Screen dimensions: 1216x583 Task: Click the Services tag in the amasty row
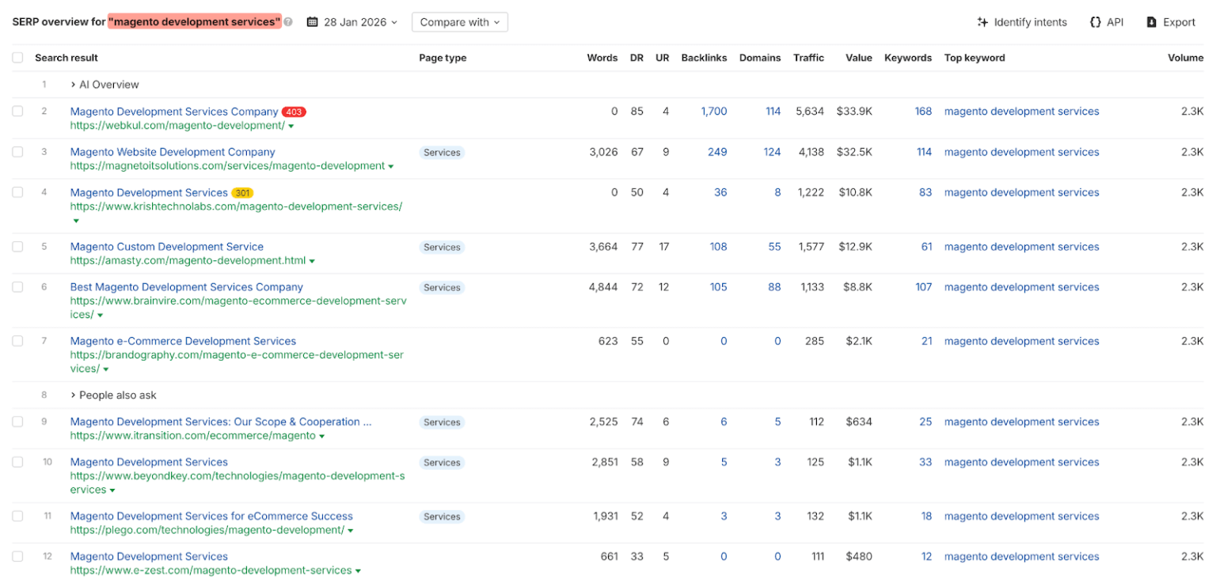(x=442, y=248)
